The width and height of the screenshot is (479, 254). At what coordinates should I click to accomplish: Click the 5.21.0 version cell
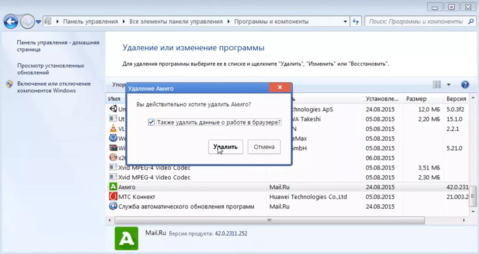[454, 148]
